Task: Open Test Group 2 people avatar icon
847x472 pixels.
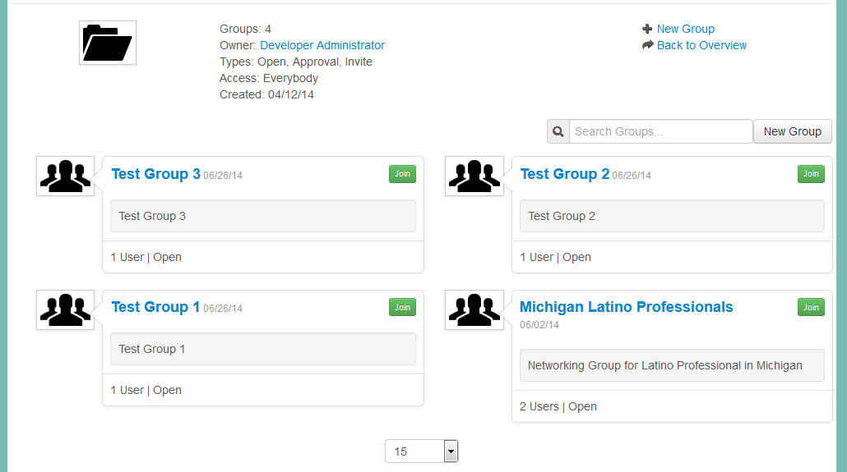Action: pyautogui.click(x=474, y=176)
